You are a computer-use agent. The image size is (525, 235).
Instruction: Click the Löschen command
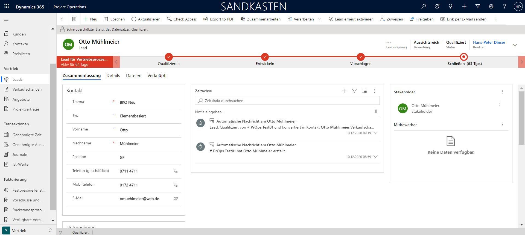coord(114,19)
